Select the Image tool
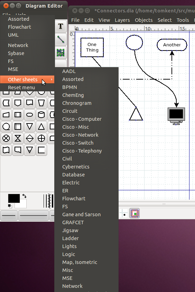The height and width of the screenshot is (292, 195). [61, 53]
